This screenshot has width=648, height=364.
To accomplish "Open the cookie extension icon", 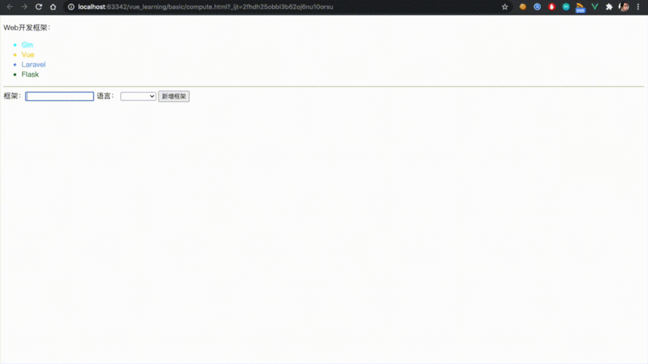I will (523, 7).
